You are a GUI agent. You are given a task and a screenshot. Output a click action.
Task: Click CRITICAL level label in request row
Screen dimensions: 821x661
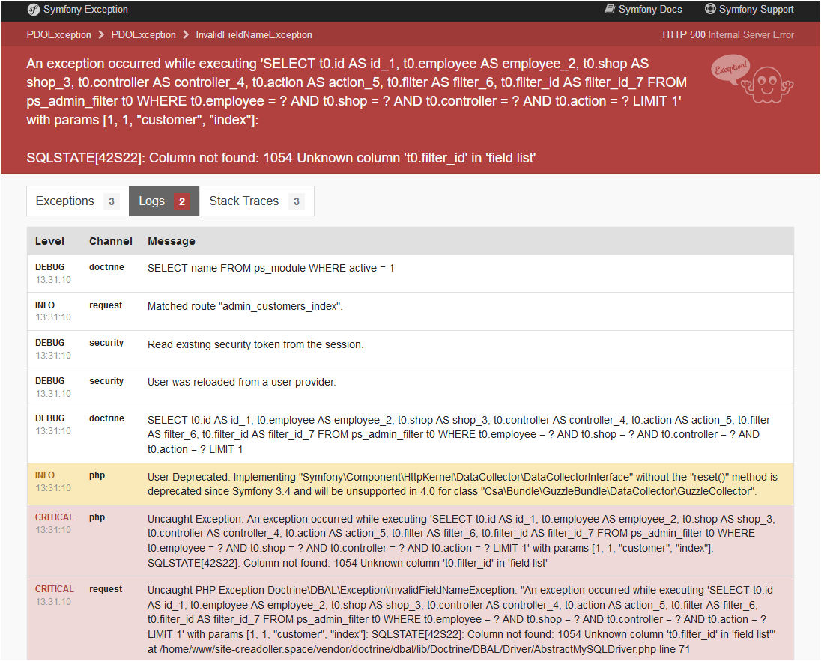click(55, 589)
